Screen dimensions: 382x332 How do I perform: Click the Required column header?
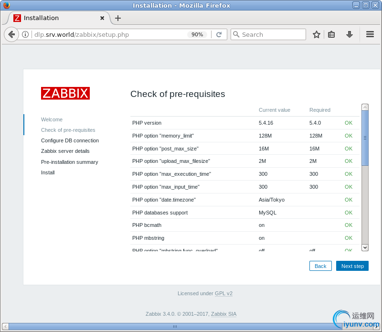[320, 110]
